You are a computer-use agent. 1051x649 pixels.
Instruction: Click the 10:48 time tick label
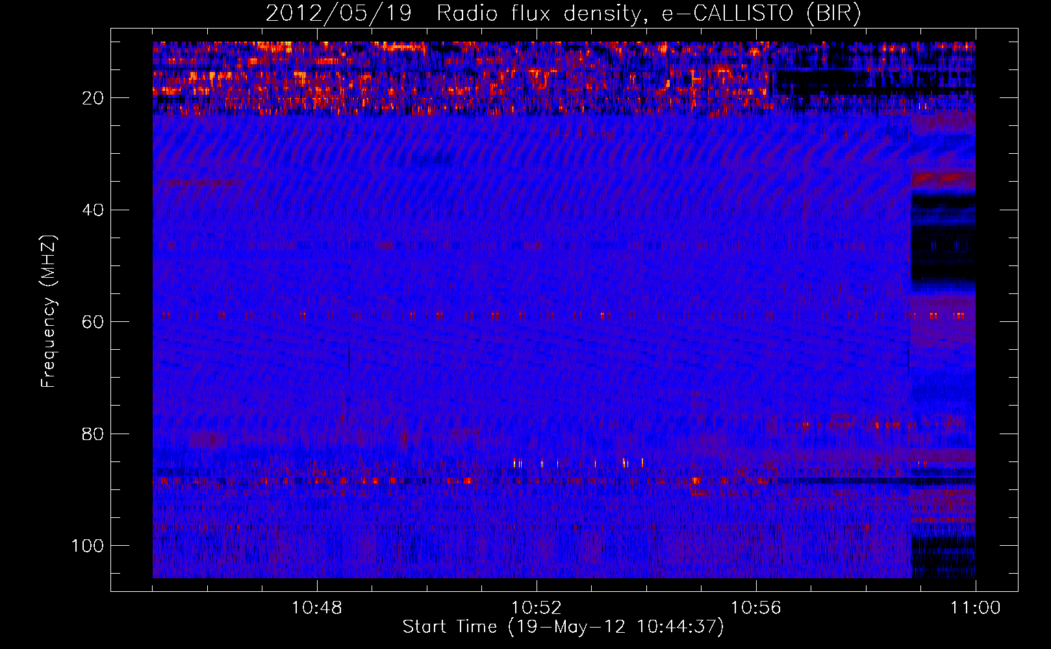pos(317,608)
